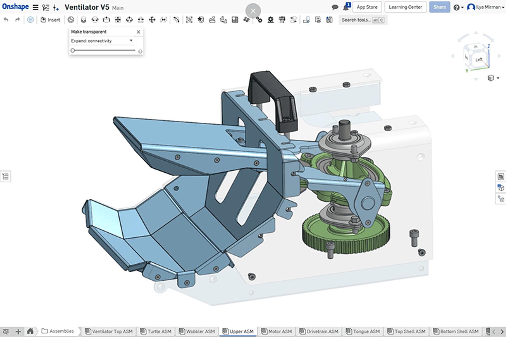Screen dimensions: 506x337
Task: Click inside the Search tools field
Action: [x=356, y=20]
